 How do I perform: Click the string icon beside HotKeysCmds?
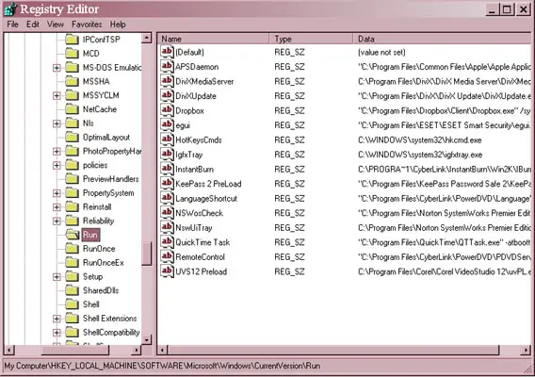167,139
